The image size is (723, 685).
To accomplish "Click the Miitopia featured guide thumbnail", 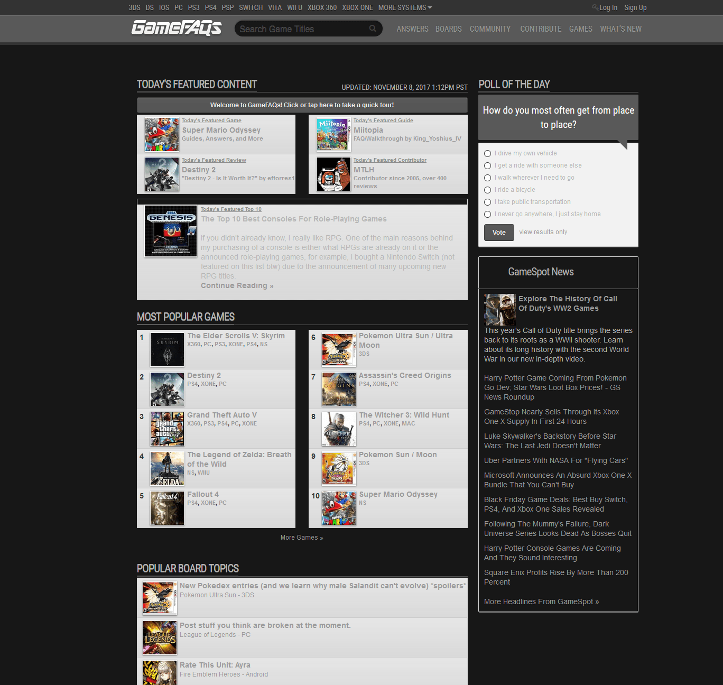I will click(333, 134).
